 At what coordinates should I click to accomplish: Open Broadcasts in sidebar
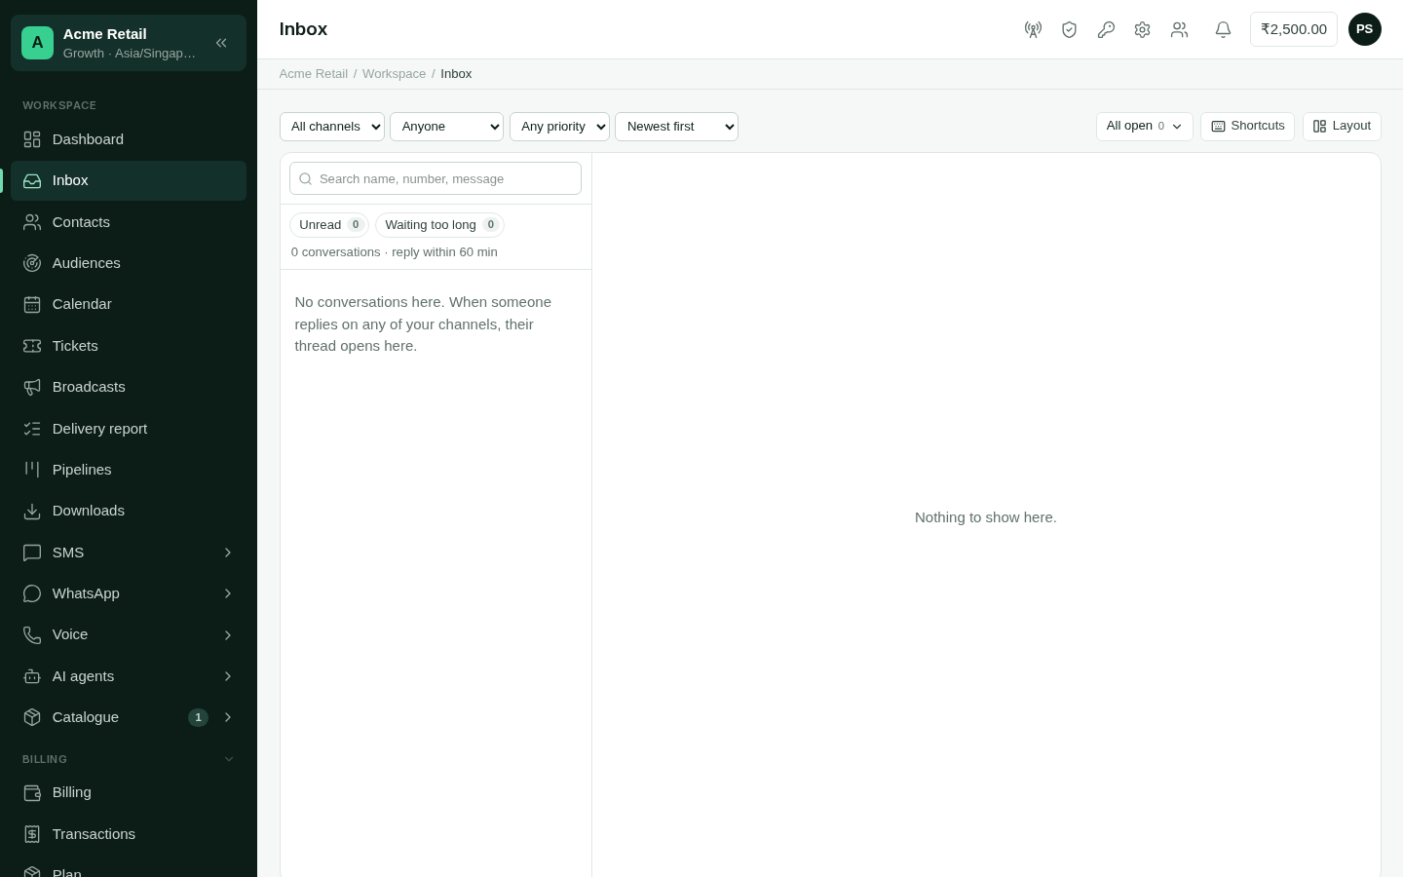129,387
